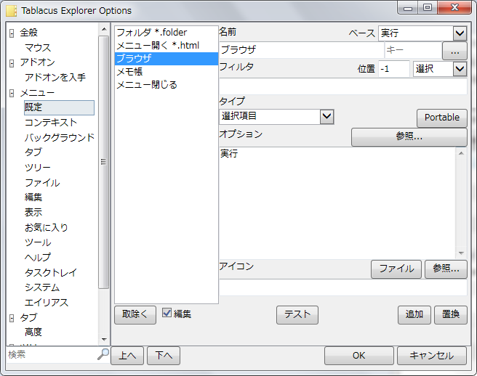This screenshot has height=376, width=477.
Task: Select メニュー開く *.html list entry
Action: coord(167,45)
